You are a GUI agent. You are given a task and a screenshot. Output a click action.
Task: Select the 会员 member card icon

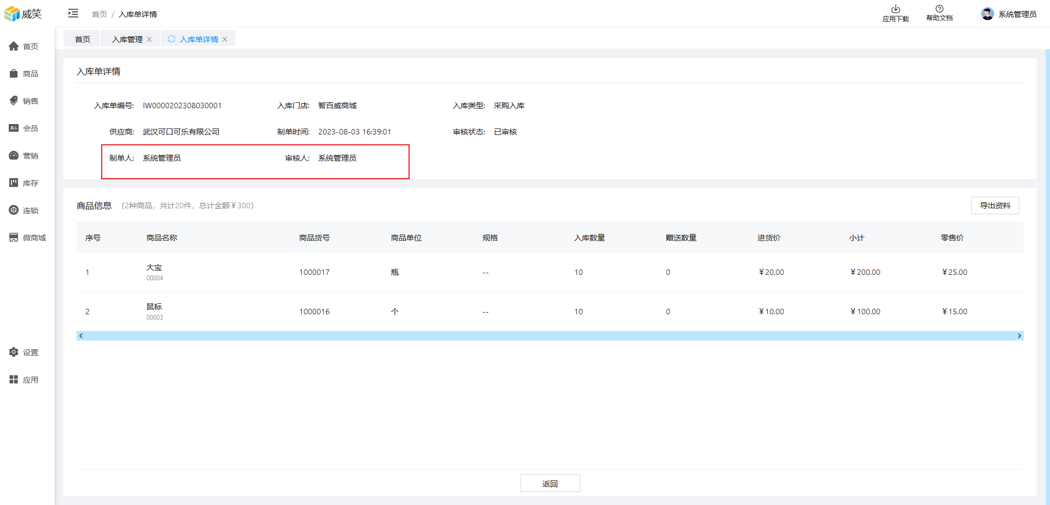tap(14, 128)
